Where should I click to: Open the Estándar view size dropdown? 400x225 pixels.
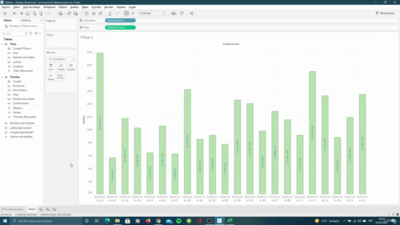152,13
